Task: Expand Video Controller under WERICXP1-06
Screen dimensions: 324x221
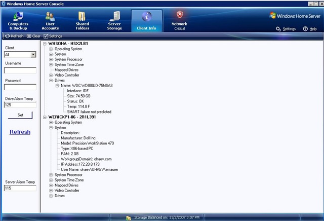Action: 51,191
